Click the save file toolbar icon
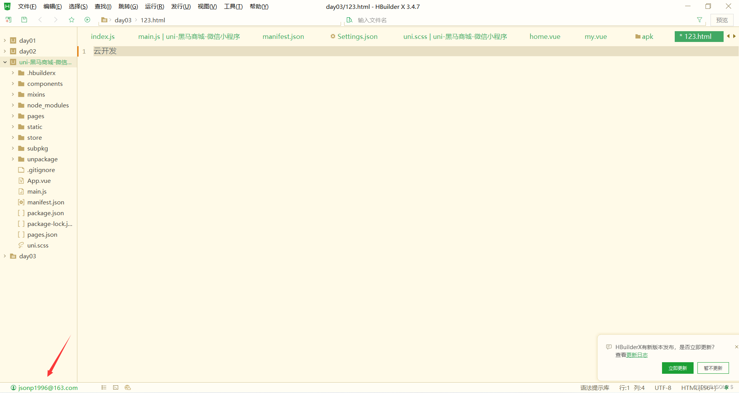Viewport: 739px width, 393px height. pos(24,20)
